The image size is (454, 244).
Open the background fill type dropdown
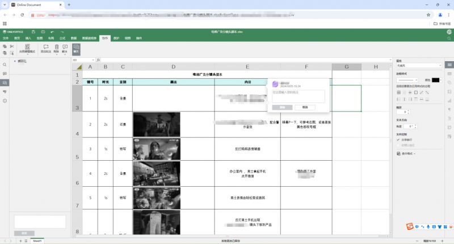tap(419, 66)
